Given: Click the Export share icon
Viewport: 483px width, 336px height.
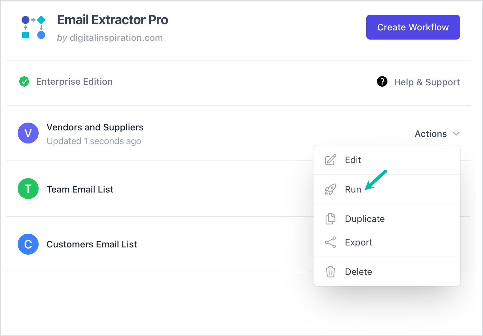Looking at the screenshot, I should (331, 242).
